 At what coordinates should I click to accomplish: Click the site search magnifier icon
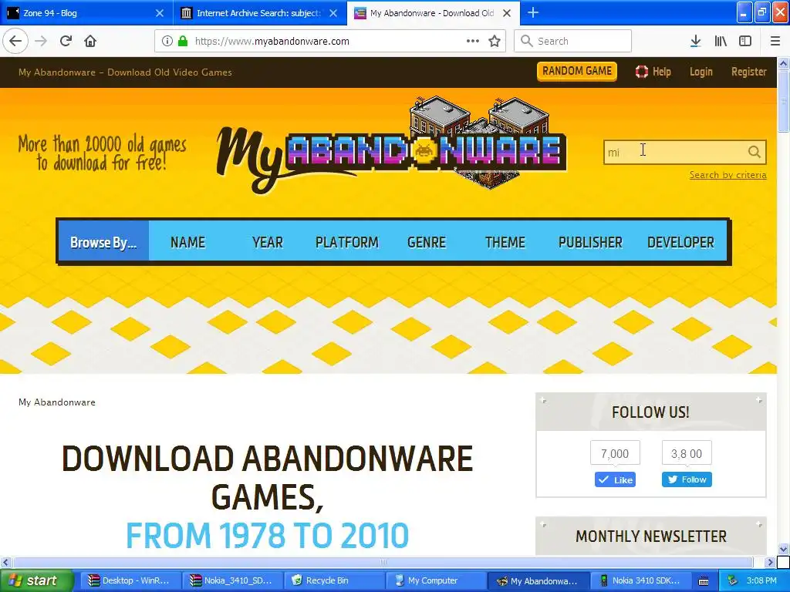pos(754,152)
